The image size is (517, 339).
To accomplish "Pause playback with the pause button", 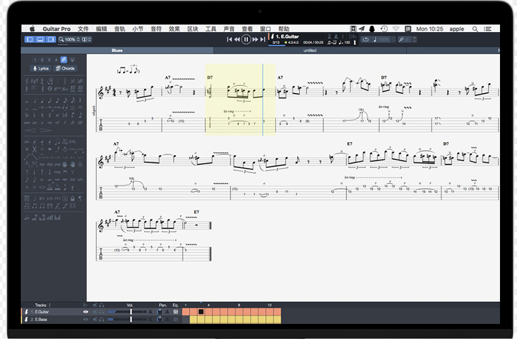I will pyautogui.click(x=246, y=40).
